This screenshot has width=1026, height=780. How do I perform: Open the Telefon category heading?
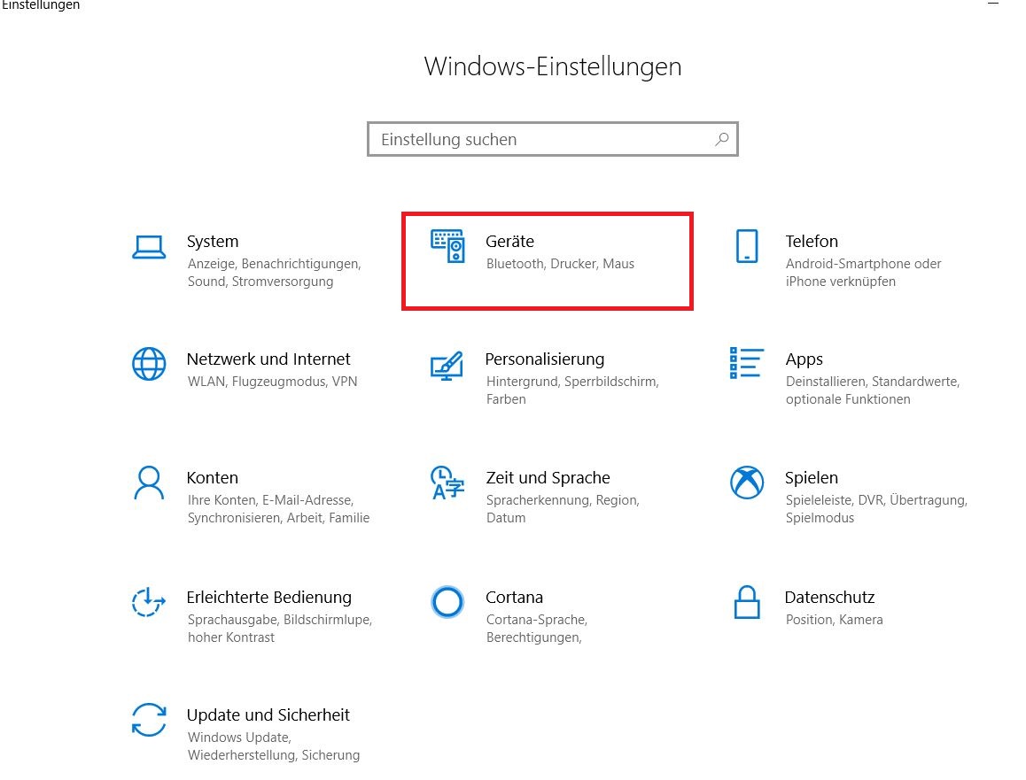(x=812, y=241)
